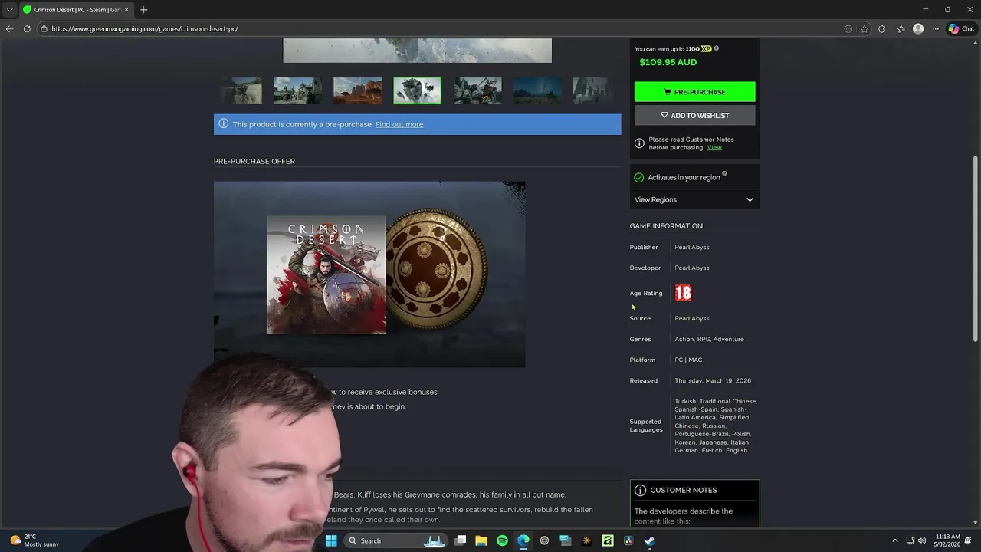Open Task View from the taskbar

coord(461,540)
